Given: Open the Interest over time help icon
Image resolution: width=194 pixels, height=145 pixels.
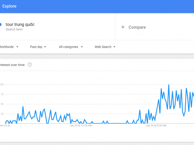Looking at the screenshot, I should (x=30, y=65).
